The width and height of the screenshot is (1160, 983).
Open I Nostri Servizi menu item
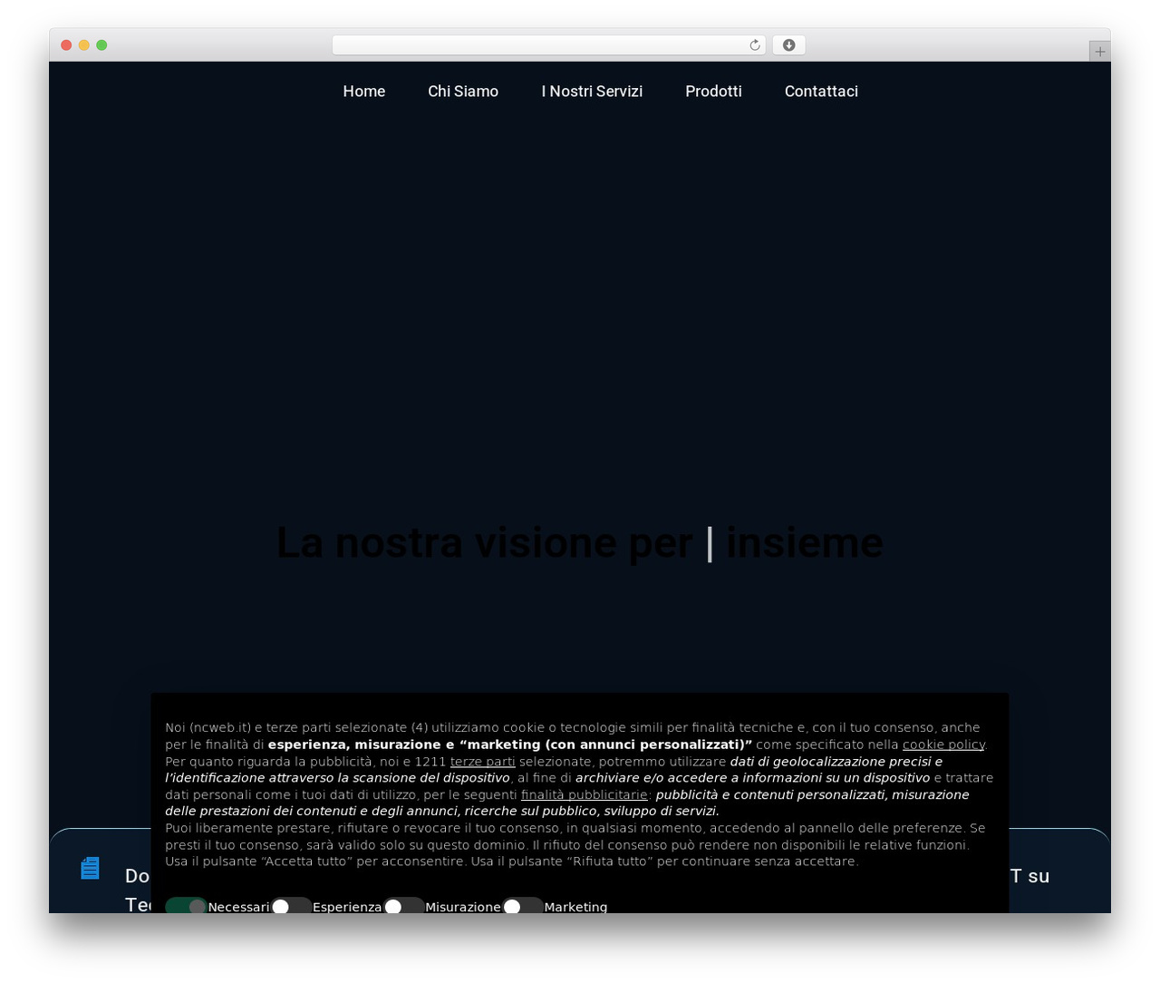[x=592, y=91]
